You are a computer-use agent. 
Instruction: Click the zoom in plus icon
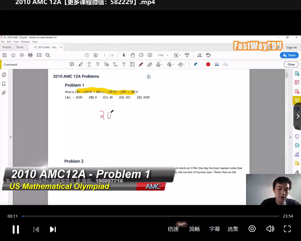pos(150,55)
